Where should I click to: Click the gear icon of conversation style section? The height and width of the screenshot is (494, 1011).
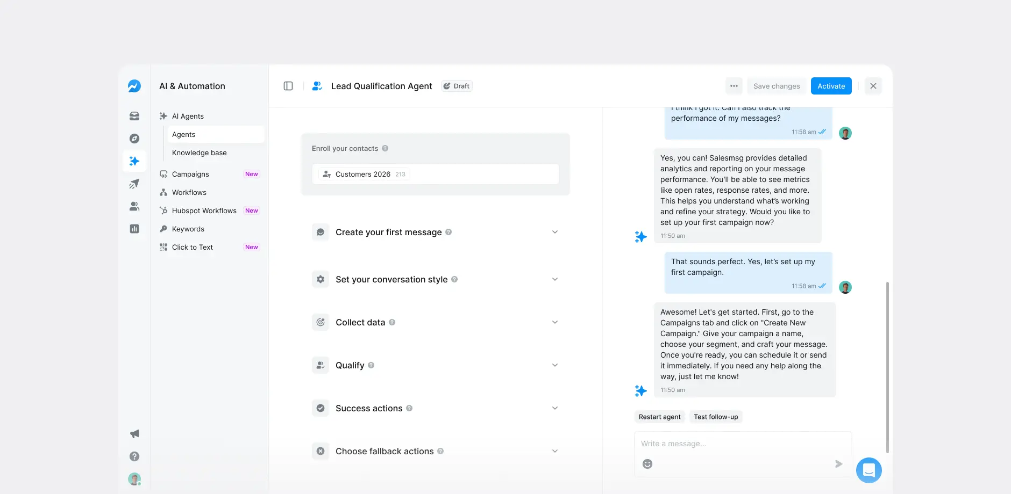(x=321, y=279)
